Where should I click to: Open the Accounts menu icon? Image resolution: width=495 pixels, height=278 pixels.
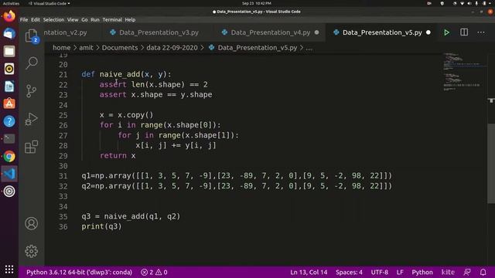(x=31, y=223)
